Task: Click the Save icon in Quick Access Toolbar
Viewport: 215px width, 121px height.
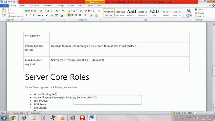Action: click(5, 2)
